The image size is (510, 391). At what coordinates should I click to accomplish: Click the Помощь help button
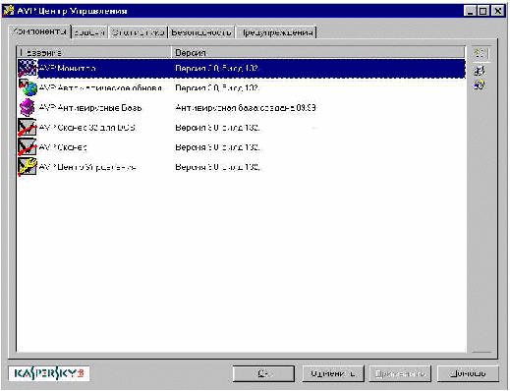(x=468, y=373)
